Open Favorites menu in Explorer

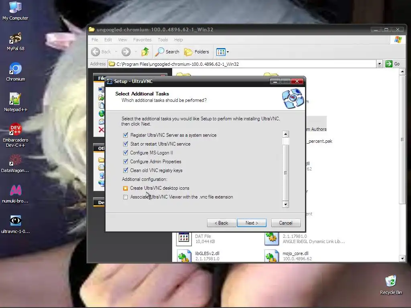click(x=142, y=40)
